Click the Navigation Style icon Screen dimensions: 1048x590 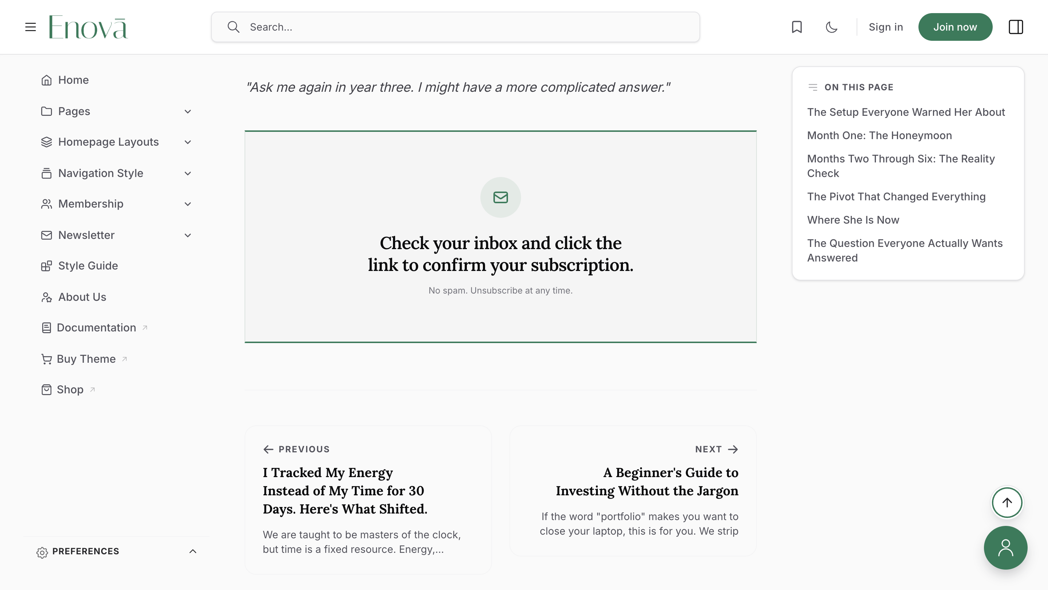click(x=46, y=173)
